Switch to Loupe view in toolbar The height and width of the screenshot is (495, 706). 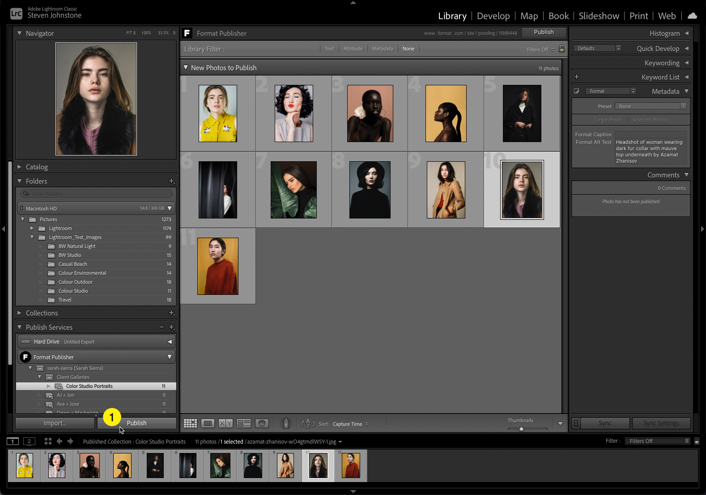pos(208,424)
